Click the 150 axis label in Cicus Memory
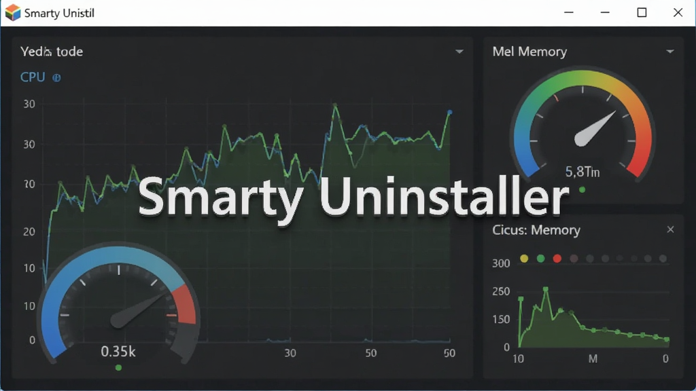The width and height of the screenshot is (696, 391). click(x=501, y=320)
